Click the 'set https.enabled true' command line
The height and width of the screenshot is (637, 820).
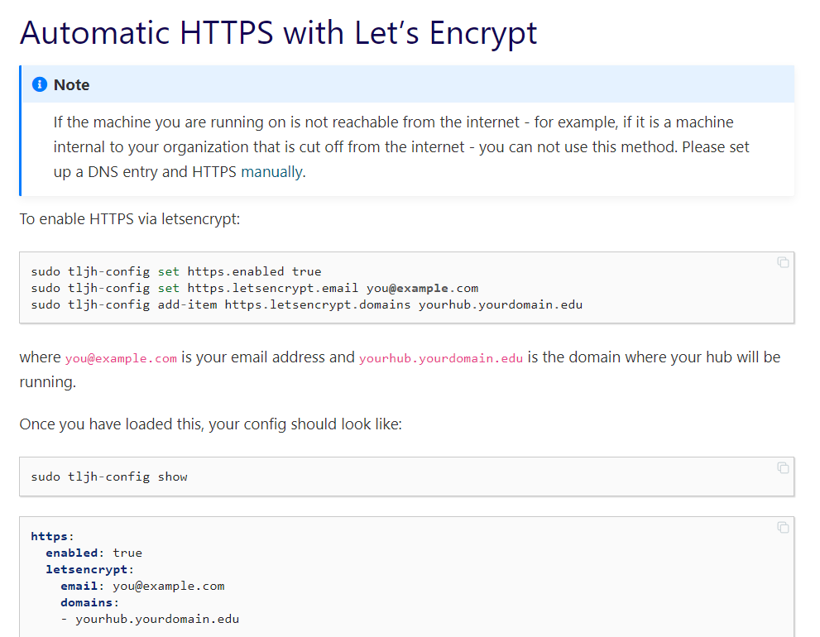(x=175, y=271)
